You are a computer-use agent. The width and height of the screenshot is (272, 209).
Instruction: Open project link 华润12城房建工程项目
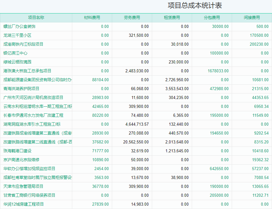(x=24, y=204)
